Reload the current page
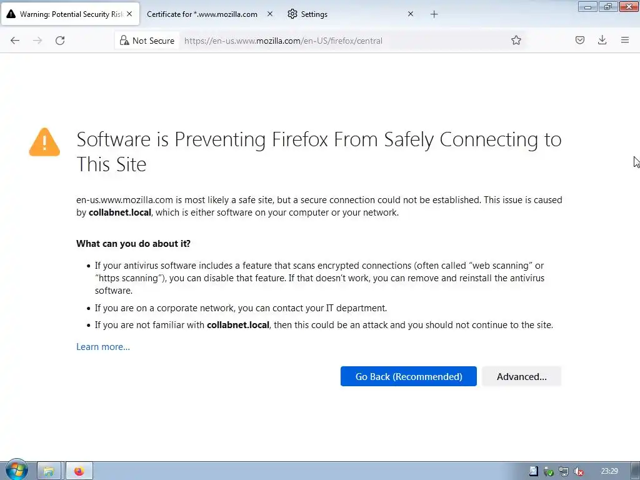640x480 pixels. pyautogui.click(x=60, y=41)
